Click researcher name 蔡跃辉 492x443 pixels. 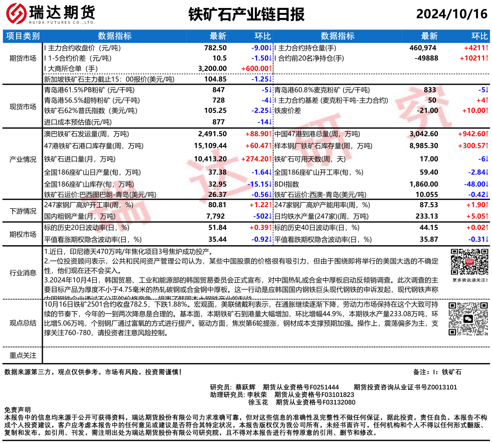[x=245, y=387]
